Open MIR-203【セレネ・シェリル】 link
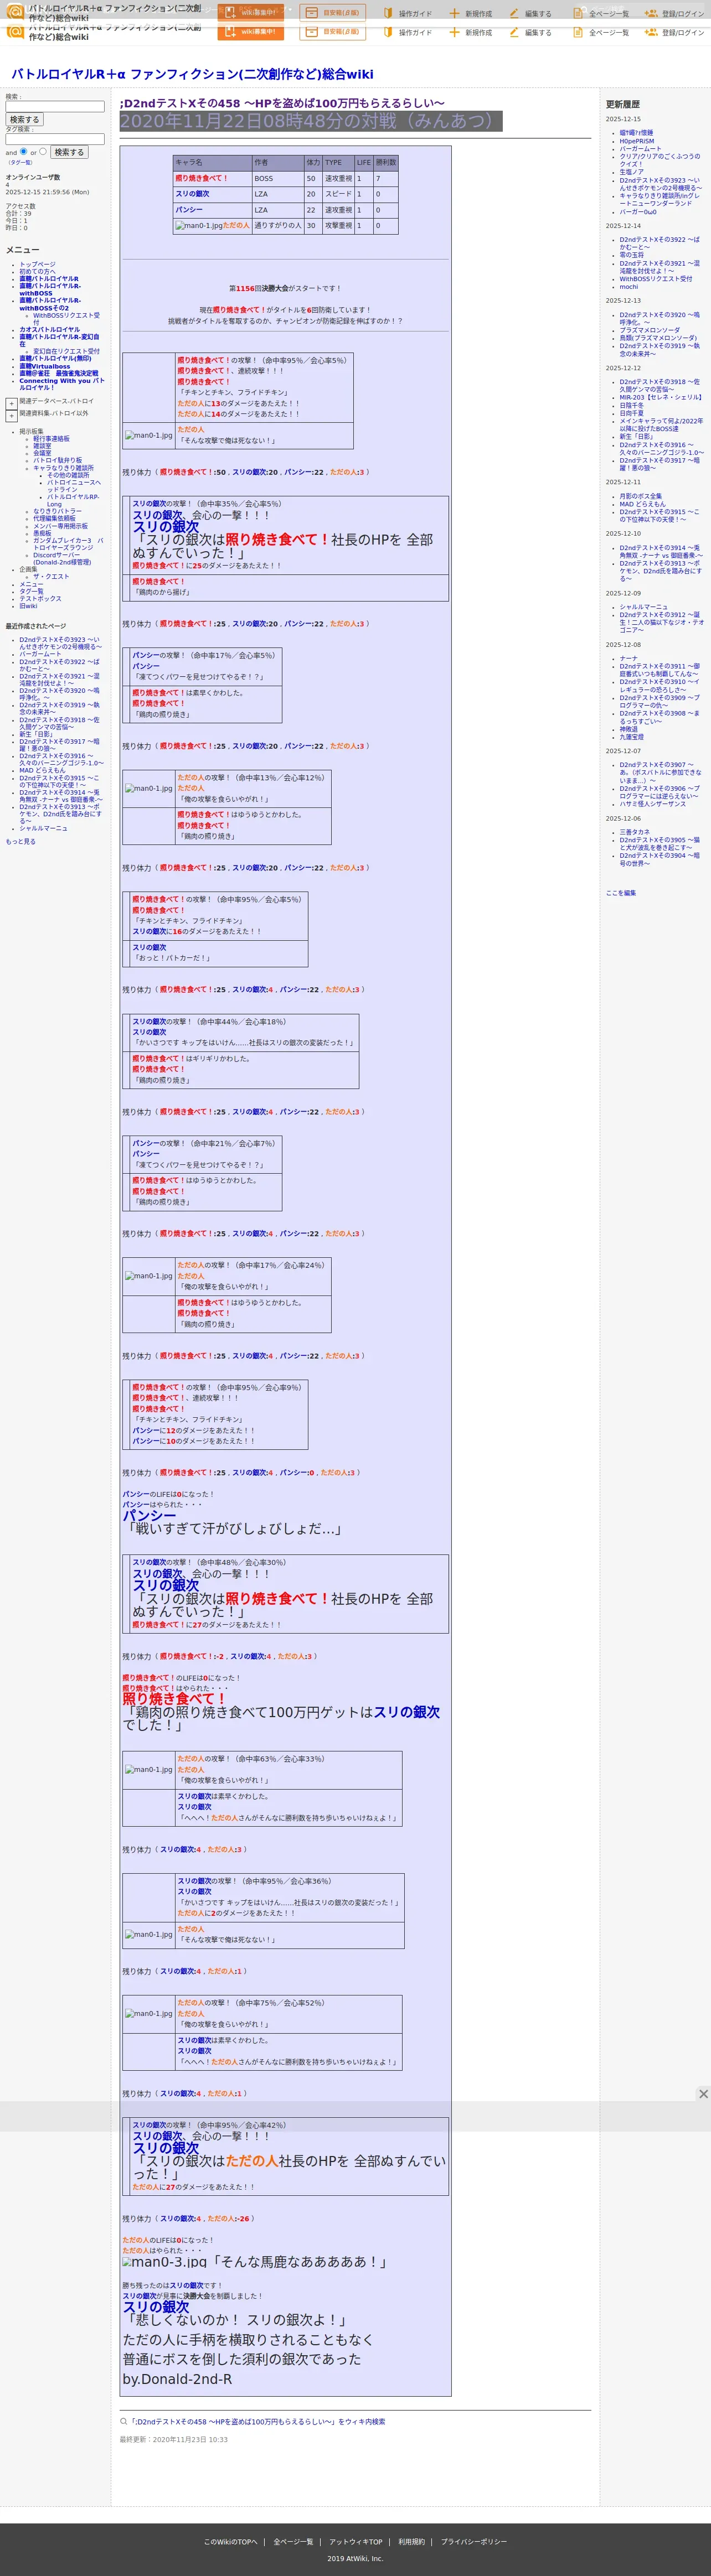 pyautogui.click(x=660, y=397)
